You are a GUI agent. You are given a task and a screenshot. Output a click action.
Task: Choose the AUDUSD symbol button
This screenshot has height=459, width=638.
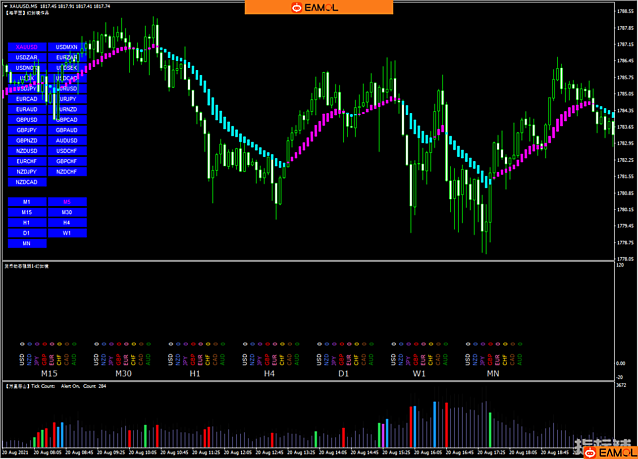(67, 140)
